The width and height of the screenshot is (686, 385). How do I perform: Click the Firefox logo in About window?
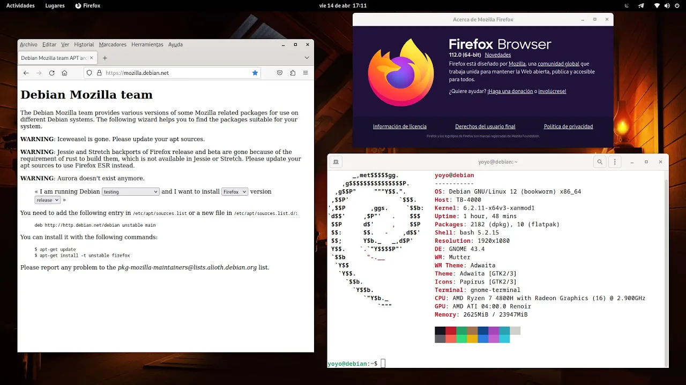[x=401, y=72]
